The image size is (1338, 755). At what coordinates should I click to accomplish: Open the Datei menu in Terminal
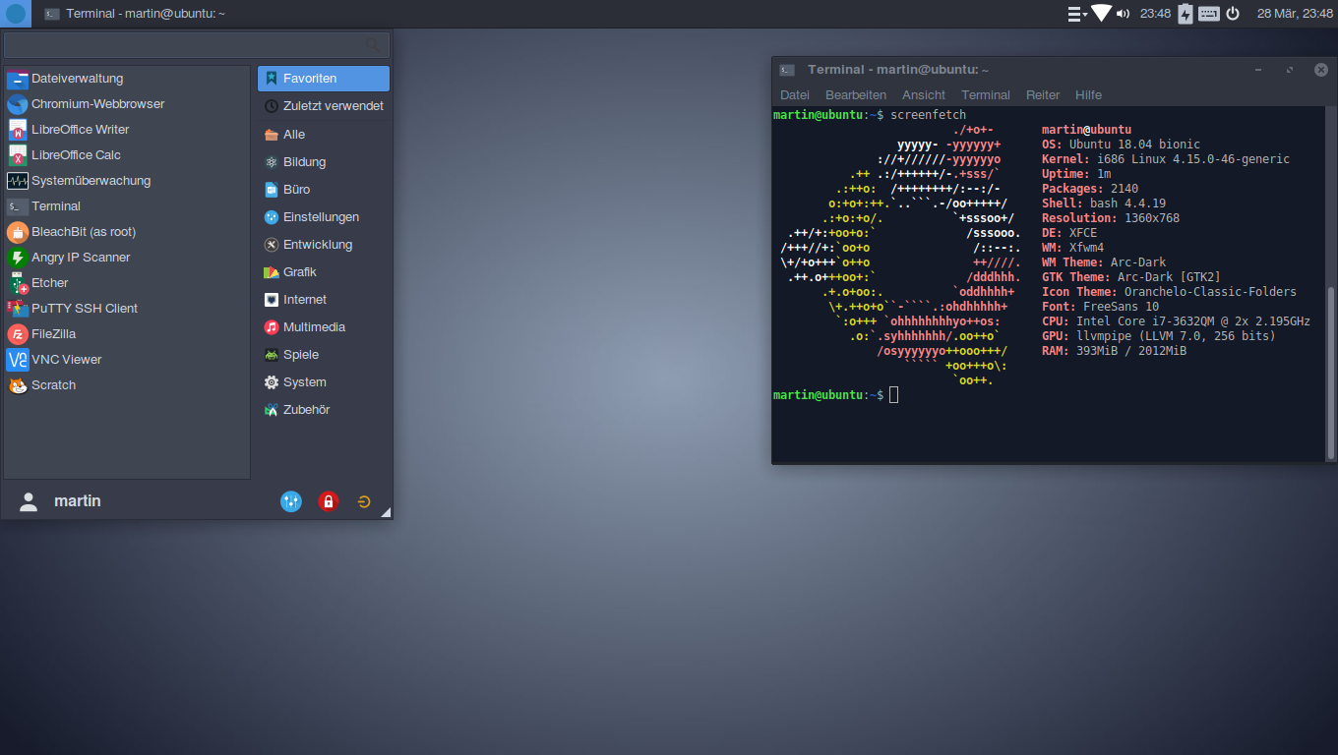tap(795, 95)
